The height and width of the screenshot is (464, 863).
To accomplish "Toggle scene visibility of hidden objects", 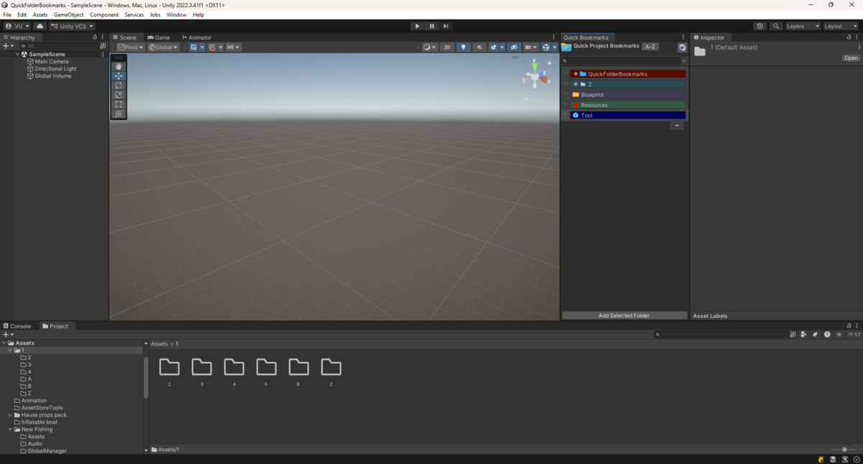I will click(x=513, y=47).
